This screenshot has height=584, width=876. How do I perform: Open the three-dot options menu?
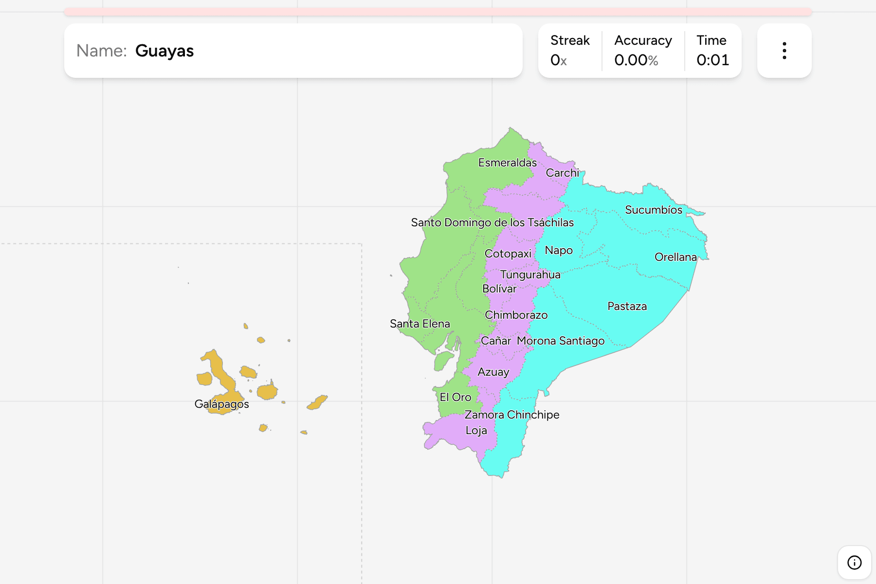coord(784,51)
